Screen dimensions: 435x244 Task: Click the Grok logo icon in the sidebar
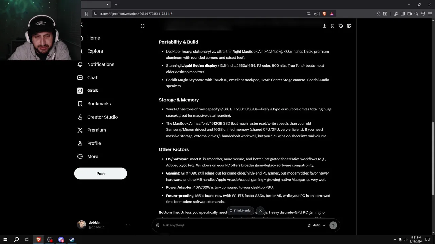click(80, 90)
